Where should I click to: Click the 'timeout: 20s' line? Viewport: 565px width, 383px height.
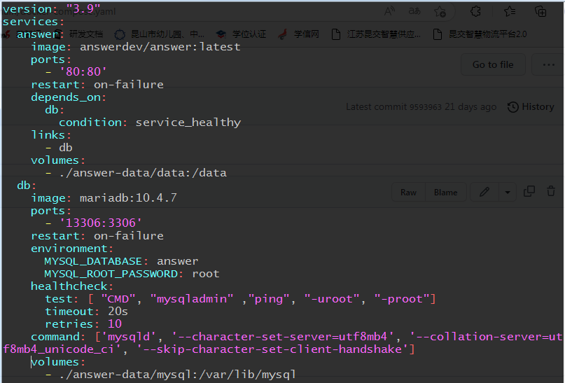87,312
